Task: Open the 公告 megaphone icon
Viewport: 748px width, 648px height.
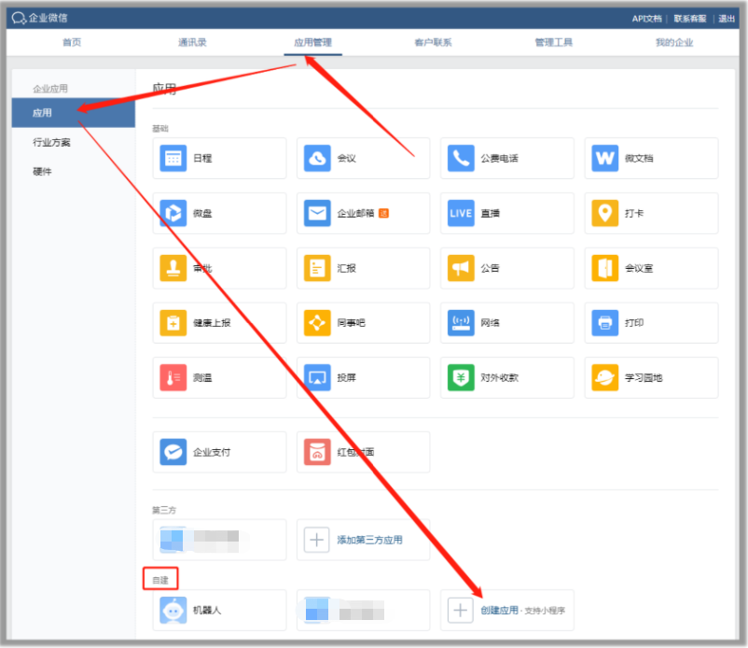Action: [x=461, y=268]
